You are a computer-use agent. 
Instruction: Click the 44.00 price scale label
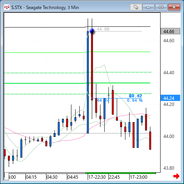tap(169, 136)
